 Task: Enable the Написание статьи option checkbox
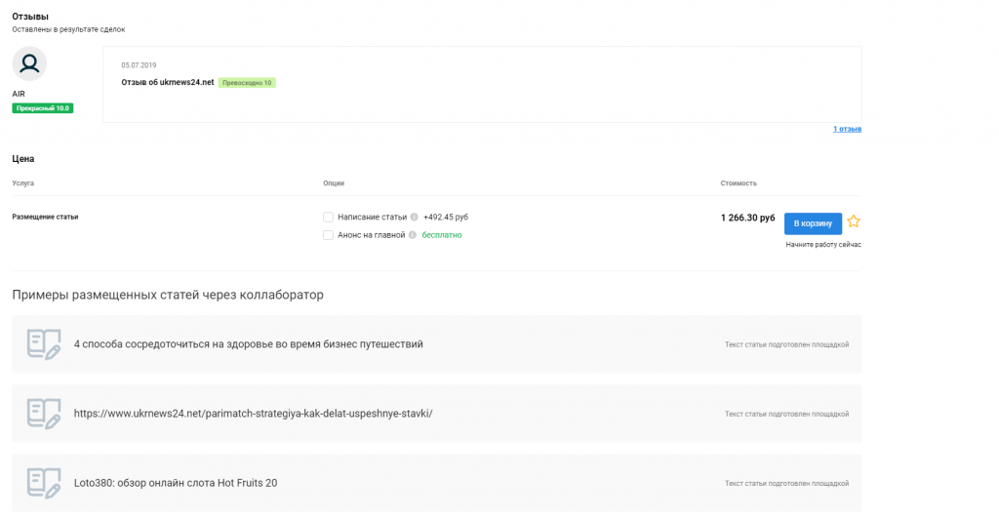[x=329, y=218]
